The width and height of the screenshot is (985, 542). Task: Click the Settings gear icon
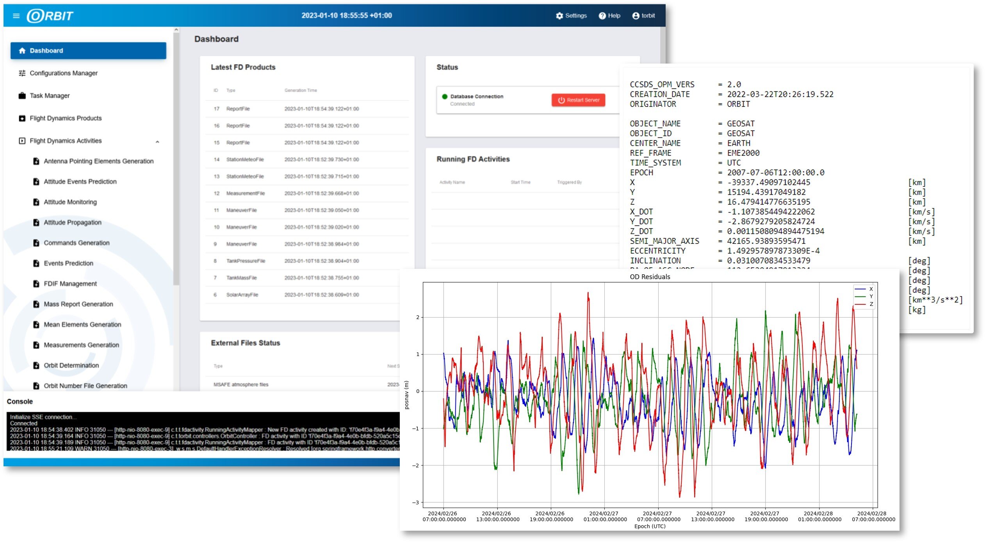click(x=559, y=16)
